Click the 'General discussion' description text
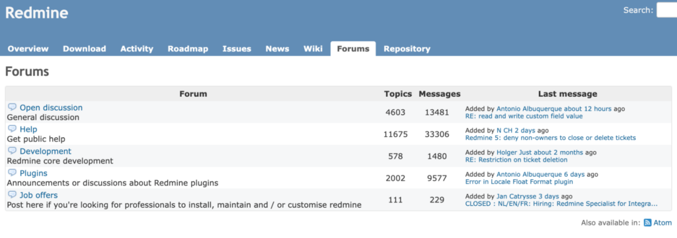This screenshot has height=238, width=677. (x=43, y=117)
